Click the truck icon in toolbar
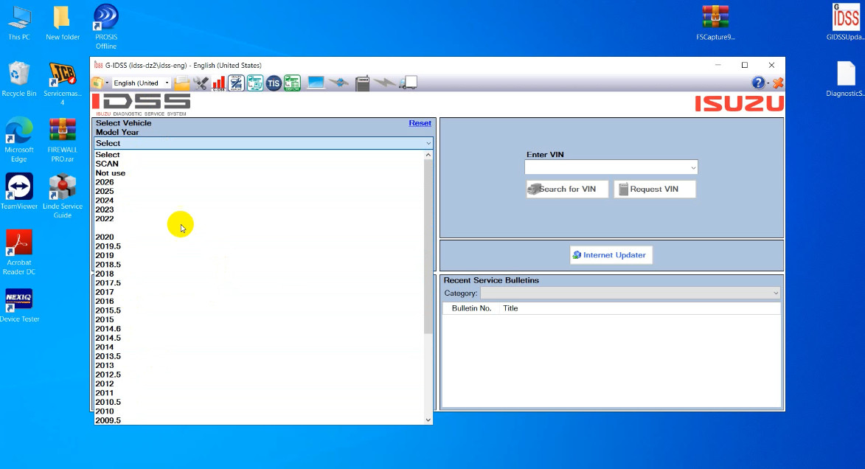This screenshot has height=469, width=865. pos(408,83)
